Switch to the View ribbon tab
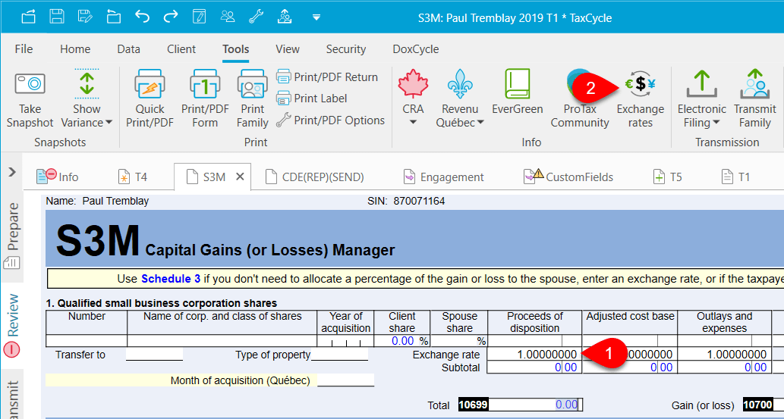784x419 pixels. (x=288, y=49)
